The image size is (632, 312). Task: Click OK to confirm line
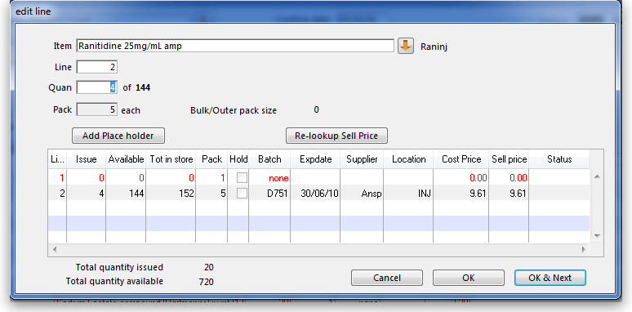tap(469, 278)
